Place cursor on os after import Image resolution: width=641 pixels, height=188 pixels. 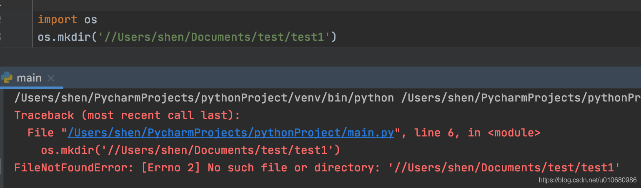tap(90, 20)
